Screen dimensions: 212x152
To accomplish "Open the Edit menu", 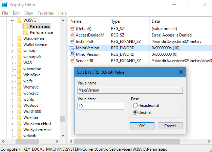I will (x=16, y=13).
